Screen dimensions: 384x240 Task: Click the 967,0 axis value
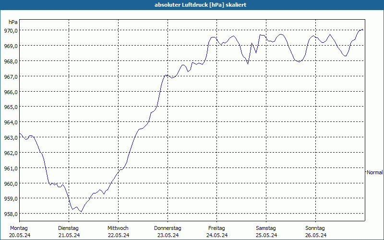point(11,76)
